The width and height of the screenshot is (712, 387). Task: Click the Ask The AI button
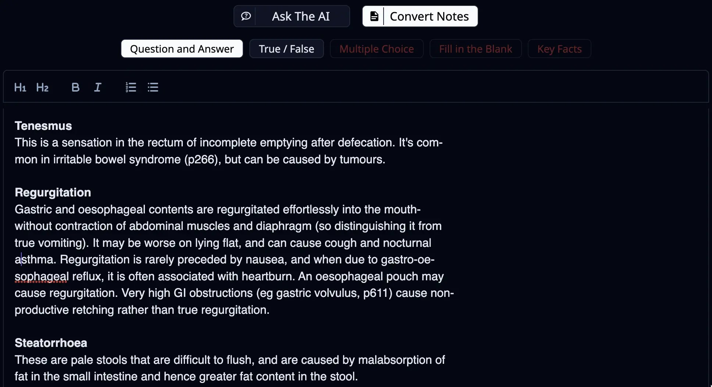click(301, 16)
